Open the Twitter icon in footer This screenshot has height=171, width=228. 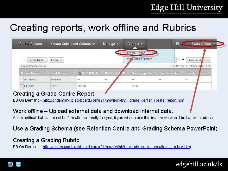[x=18, y=164]
